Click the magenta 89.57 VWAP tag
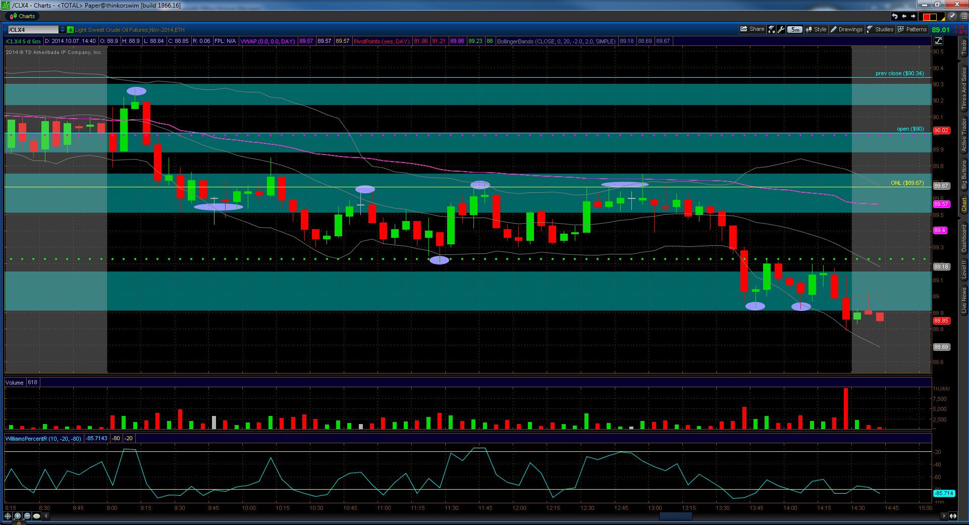Viewport: 969px width, 525px height. tap(941, 204)
